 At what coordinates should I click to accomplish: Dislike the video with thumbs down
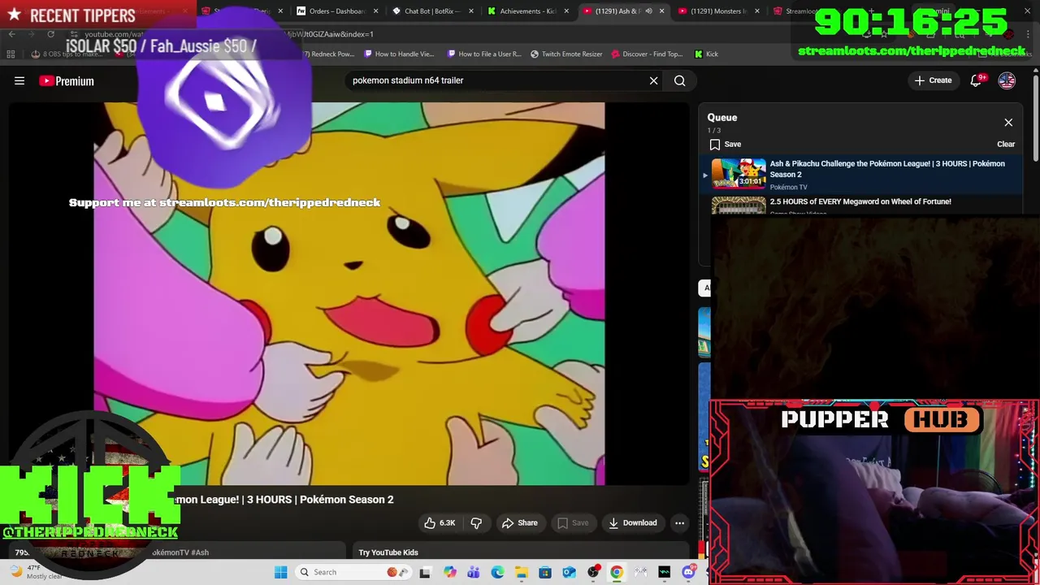tap(476, 522)
